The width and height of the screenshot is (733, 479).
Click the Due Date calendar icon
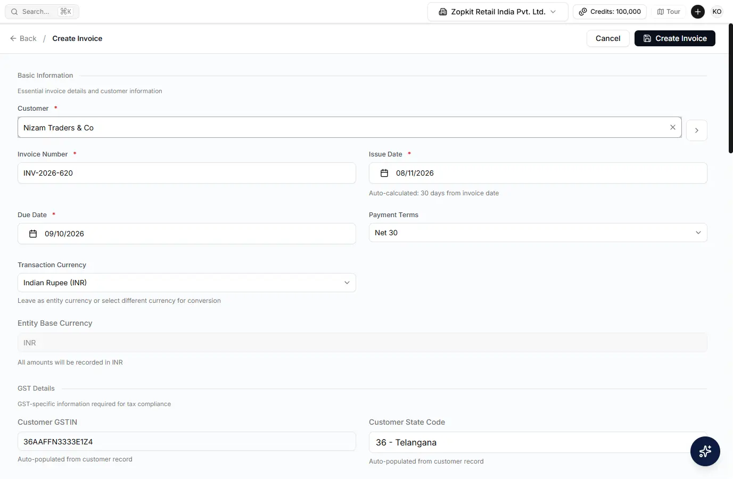[x=33, y=234]
